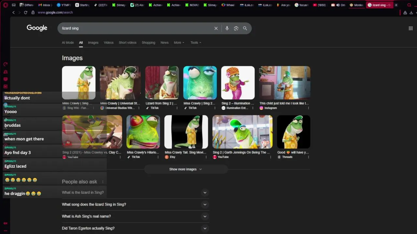Expand 'Did Taron Egerton actually Sing?' question

tap(135, 228)
